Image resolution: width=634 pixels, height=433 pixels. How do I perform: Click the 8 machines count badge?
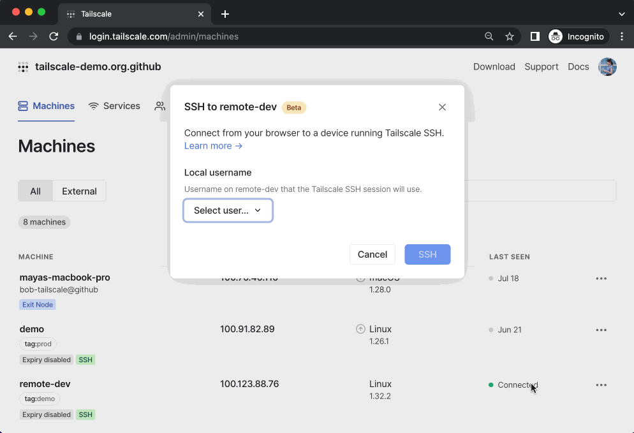pos(45,222)
